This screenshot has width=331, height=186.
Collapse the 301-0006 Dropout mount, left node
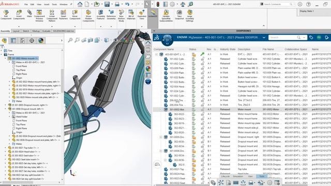pos(6,109)
